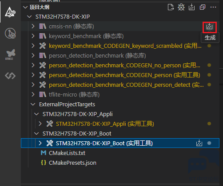The width and height of the screenshot is (223, 186).
Task: Click the tools icon of person_detection_benchmark_CODEGEN_person (实用工具)
Action: point(43,75)
